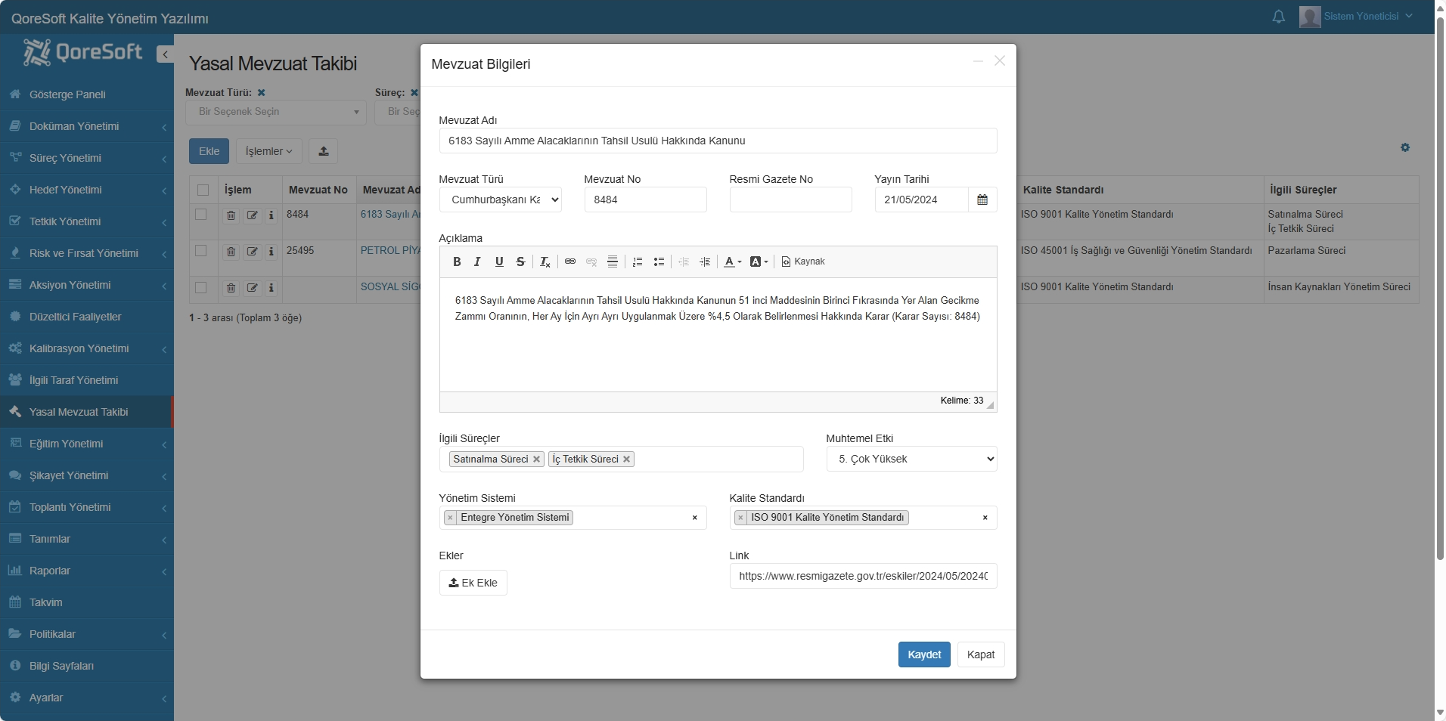1446x721 pixels.
Task: Open the text color picker in the editor
Action: coord(732,261)
